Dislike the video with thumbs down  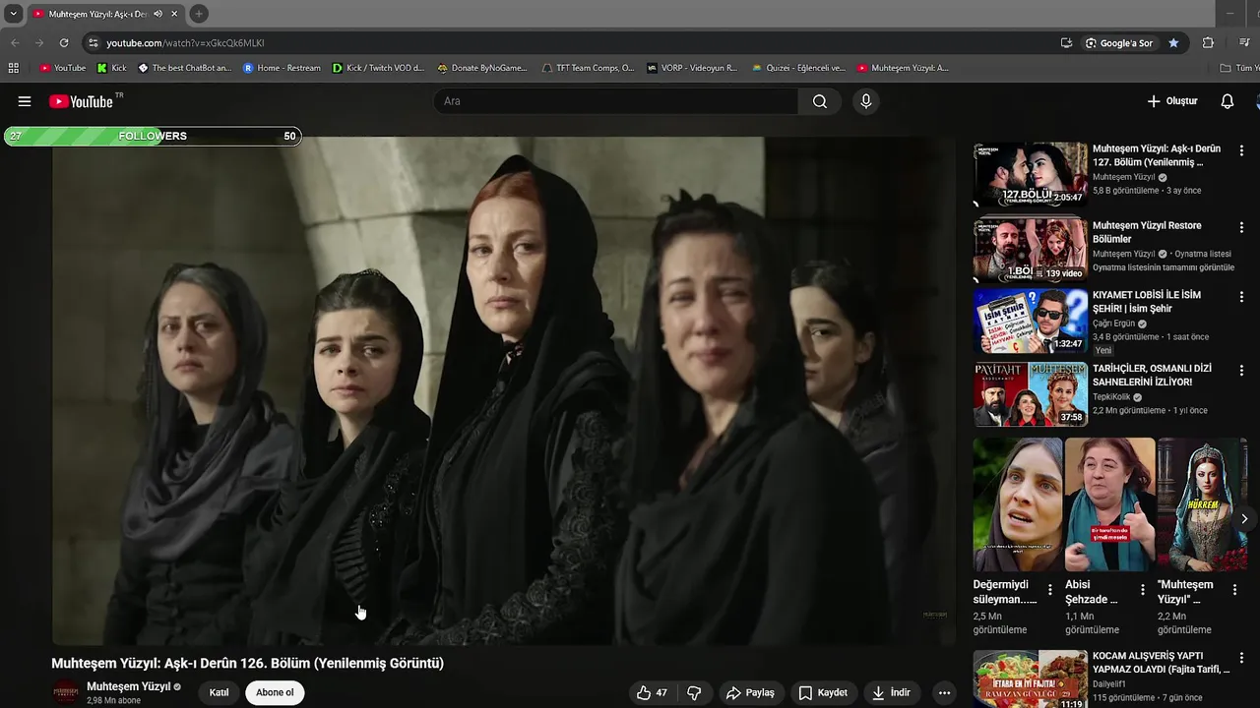coord(694,692)
